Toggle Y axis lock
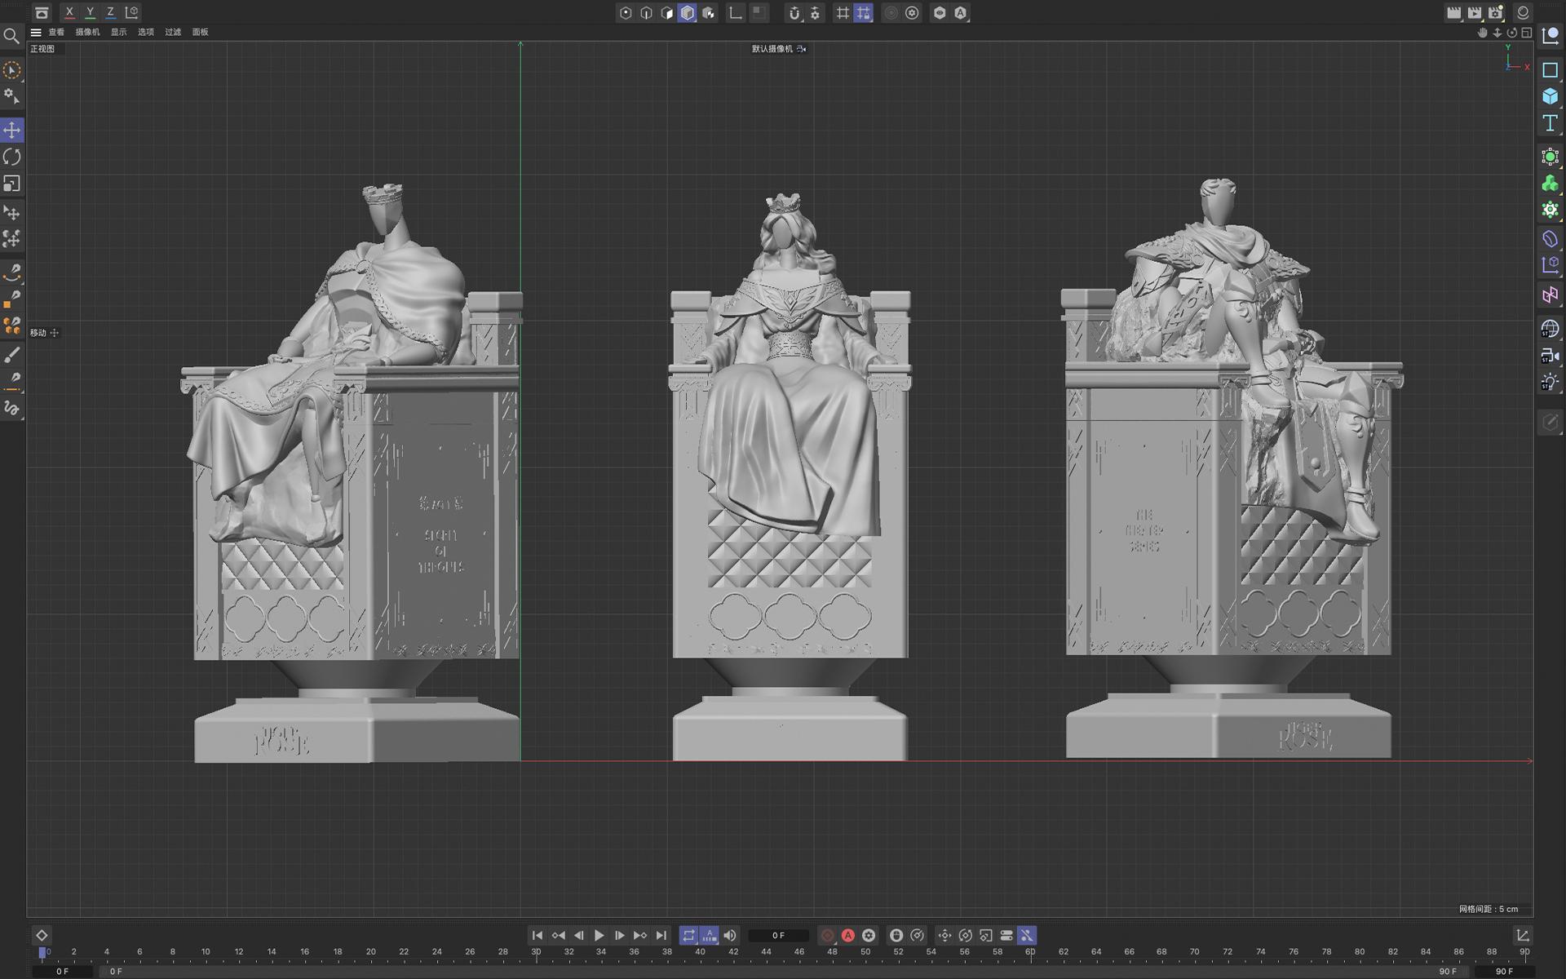The width and height of the screenshot is (1566, 979). pyautogui.click(x=90, y=12)
